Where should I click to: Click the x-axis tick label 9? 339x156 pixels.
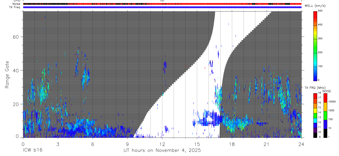click(x=127, y=144)
